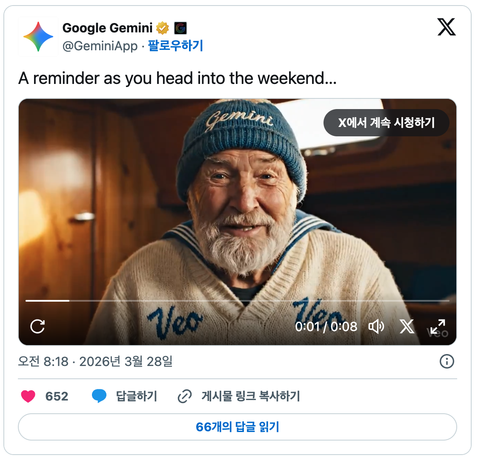Click the 팔로우하기 follow link

[x=175, y=46]
